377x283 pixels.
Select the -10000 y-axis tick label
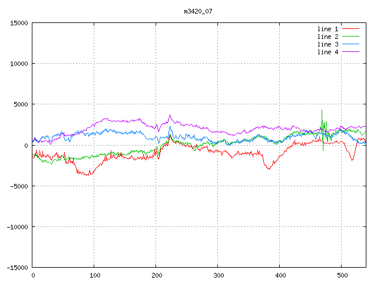17,226
